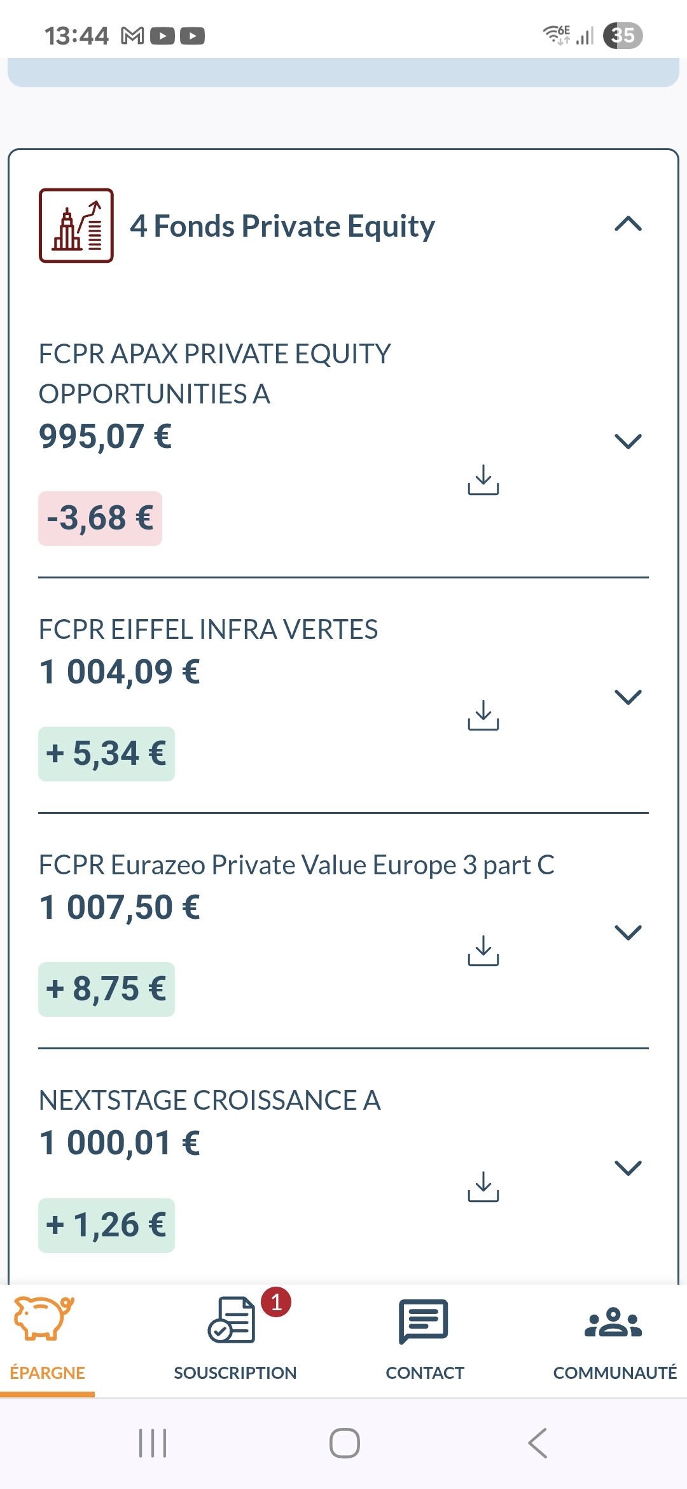This screenshot has width=687, height=1489.
Task: Select the FCPR EIFFEL INFRA VERTES fund name
Action: (208, 629)
